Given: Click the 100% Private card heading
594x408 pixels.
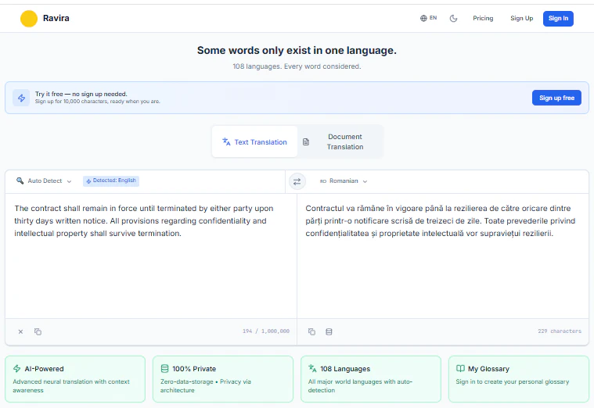Looking at the screenshot, I should point(194,369).
